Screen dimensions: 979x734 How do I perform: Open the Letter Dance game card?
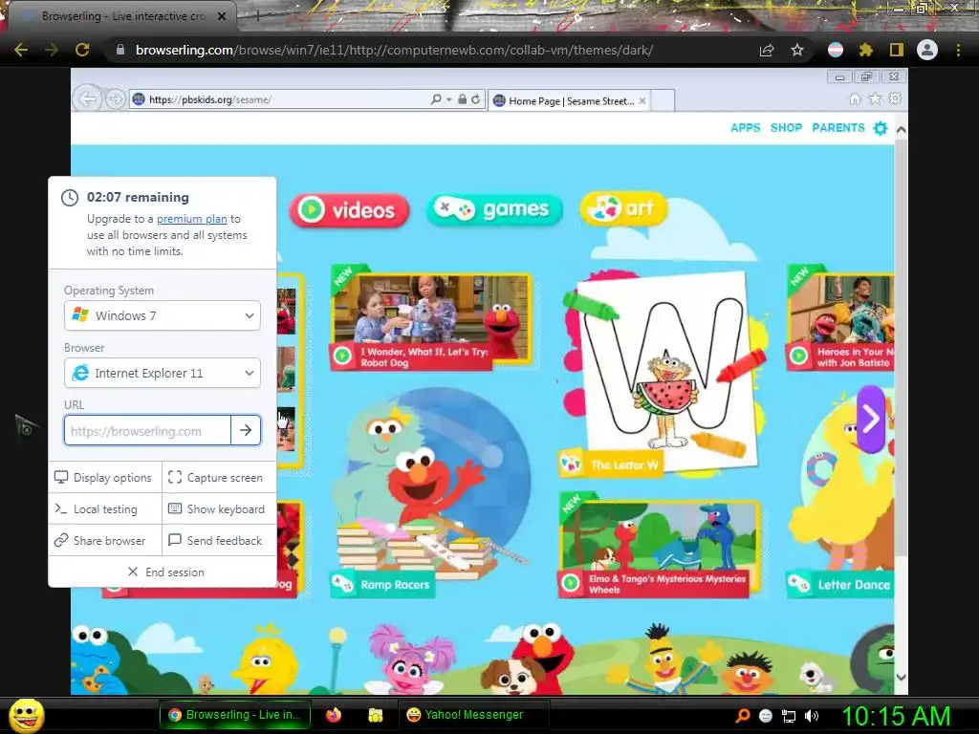(x=839, y=493)
